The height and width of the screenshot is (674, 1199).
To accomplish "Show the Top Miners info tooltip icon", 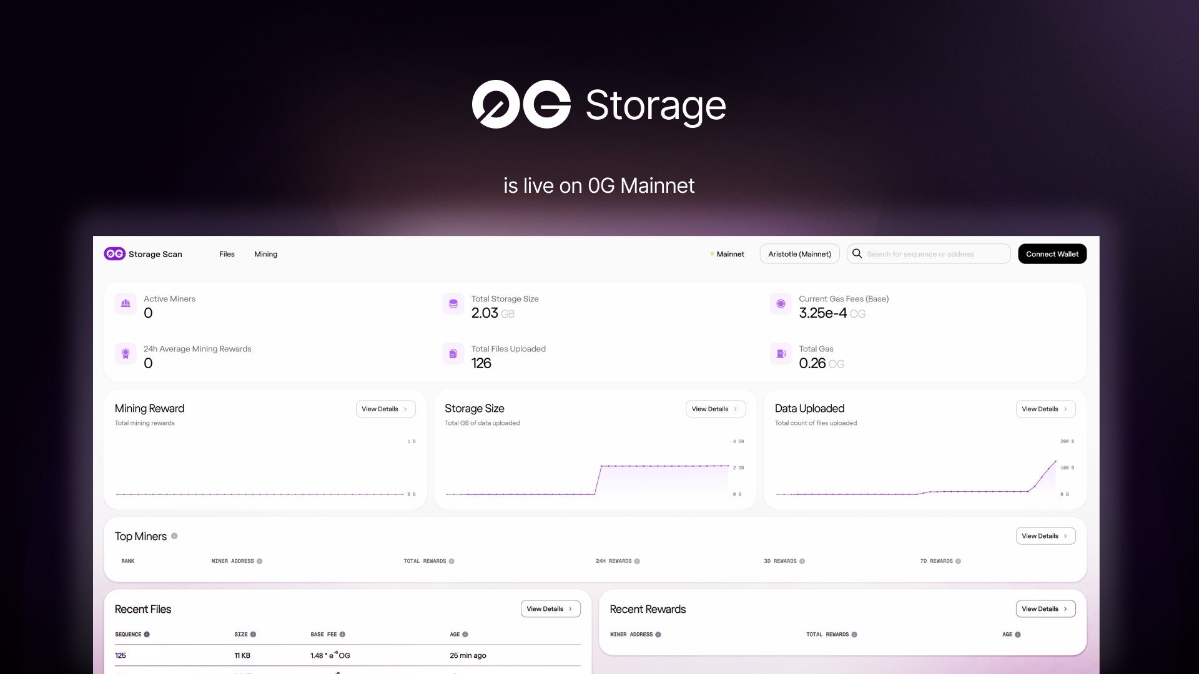I will coord(175,536).
